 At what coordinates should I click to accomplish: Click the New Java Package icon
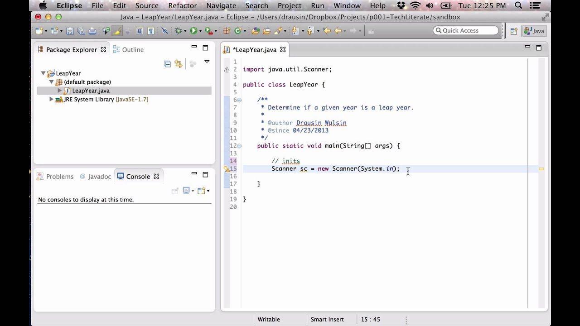coord(227,31)
